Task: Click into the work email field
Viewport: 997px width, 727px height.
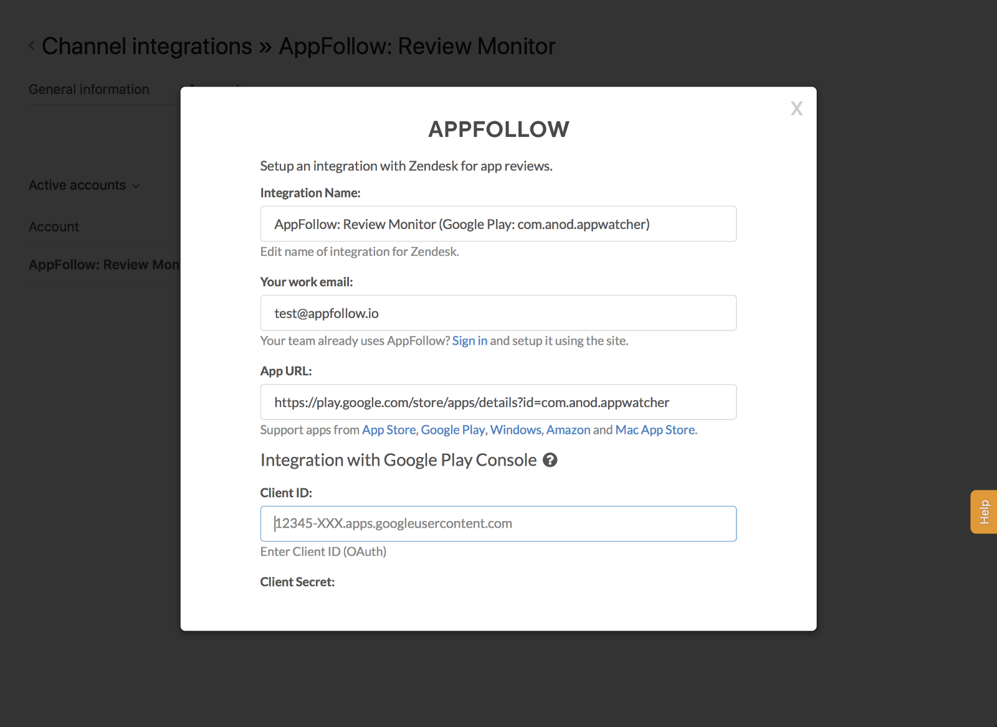Action: (498, 313)
